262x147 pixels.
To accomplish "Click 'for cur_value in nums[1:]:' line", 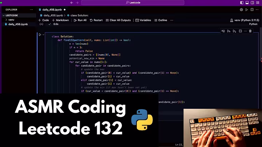I will tap(88, 62).
